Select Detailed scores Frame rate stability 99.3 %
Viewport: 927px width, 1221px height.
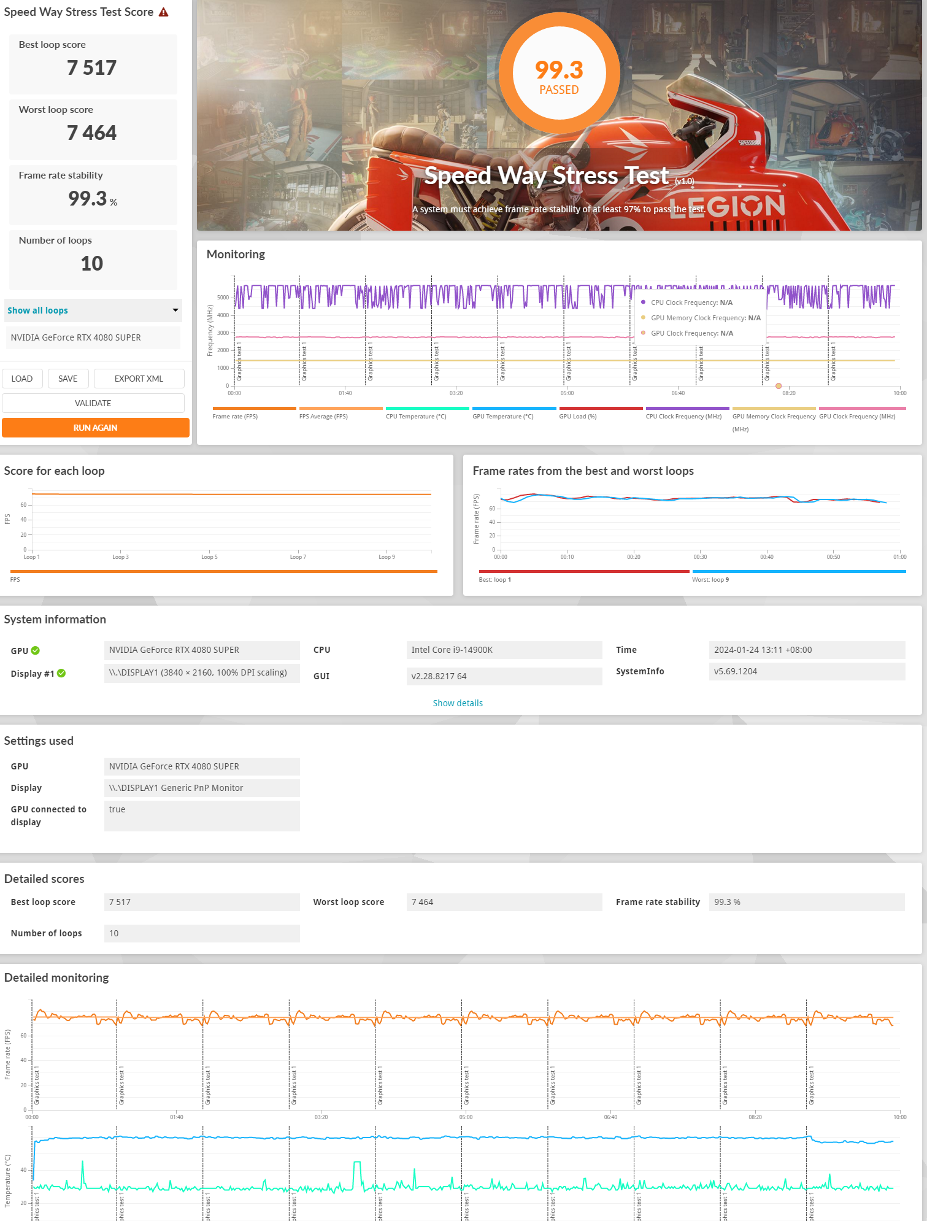807,902
